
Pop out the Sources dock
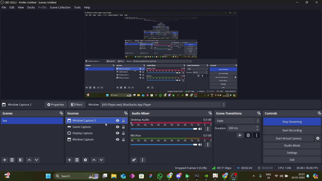point(126,113)
